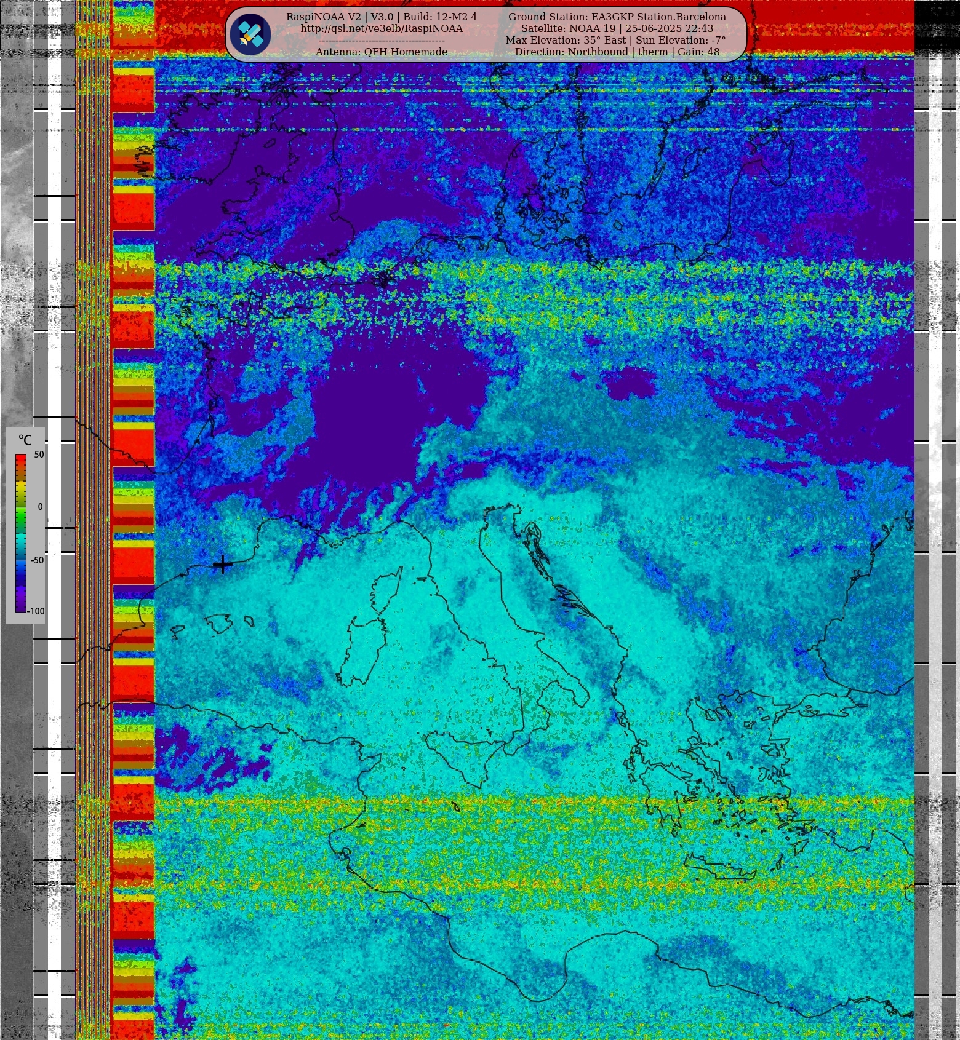The image size is (960, 1040).
Task: Click the °C label on temperature legend
Action: click(25, 440)
